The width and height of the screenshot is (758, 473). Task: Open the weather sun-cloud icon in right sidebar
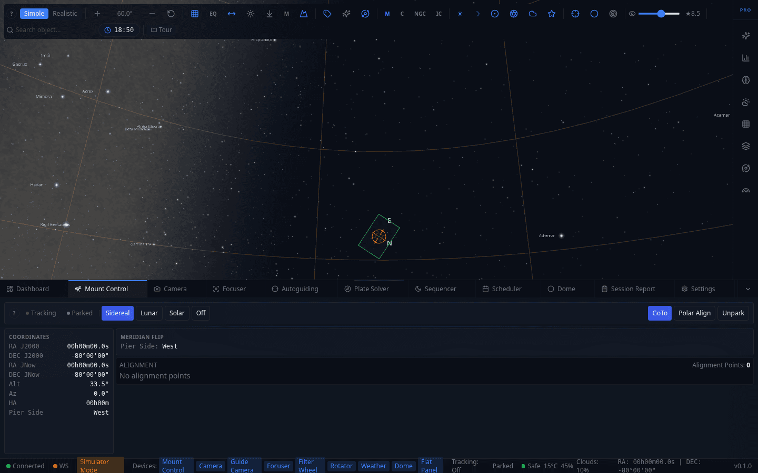point(746,102)
